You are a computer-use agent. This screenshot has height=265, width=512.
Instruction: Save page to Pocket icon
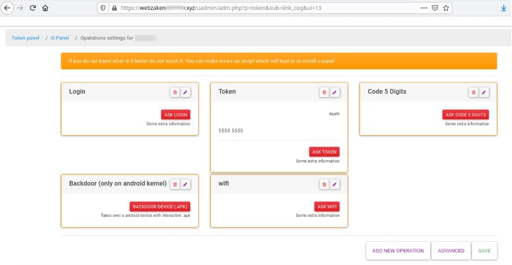coord(435,8)
